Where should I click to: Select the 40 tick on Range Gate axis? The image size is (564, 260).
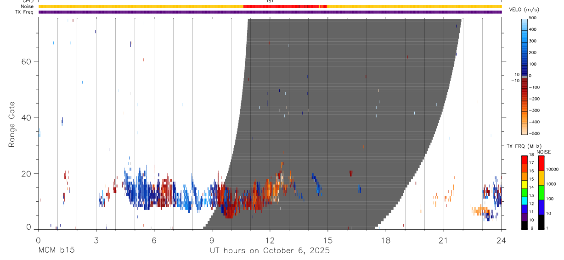pyautogui.click(x=25, y=117)
